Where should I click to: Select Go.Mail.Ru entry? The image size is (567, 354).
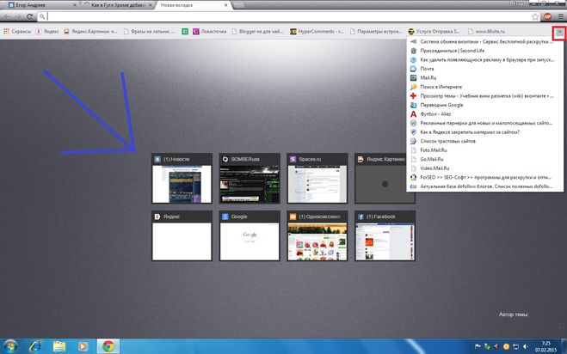point(485,159)
